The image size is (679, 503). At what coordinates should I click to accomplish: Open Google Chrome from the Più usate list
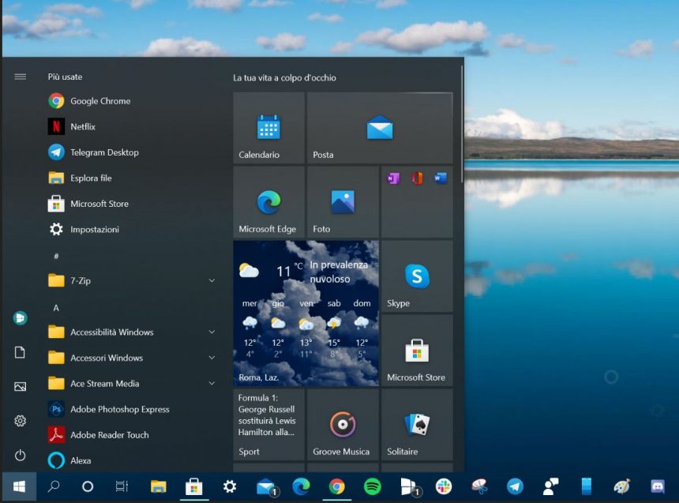(130, 101)
